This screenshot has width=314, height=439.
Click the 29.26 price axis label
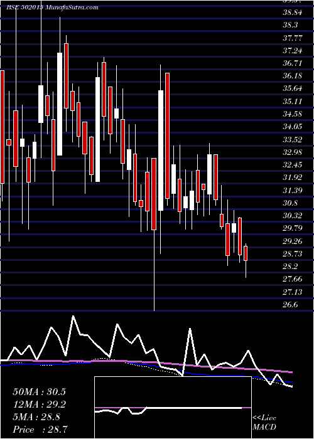point(293,241)
